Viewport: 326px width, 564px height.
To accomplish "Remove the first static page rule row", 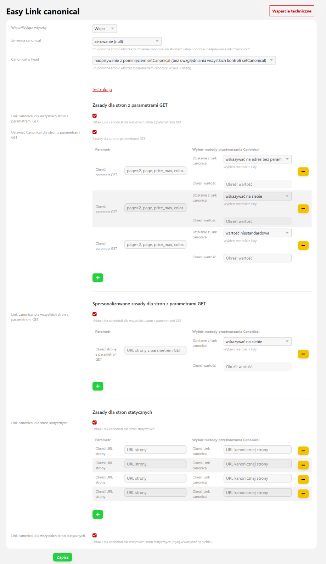I will point(303,451).
